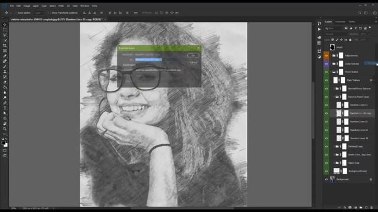Click the As name field in dialog
Viewport: 378px width, 212px height.
click(x=148, y=59)
